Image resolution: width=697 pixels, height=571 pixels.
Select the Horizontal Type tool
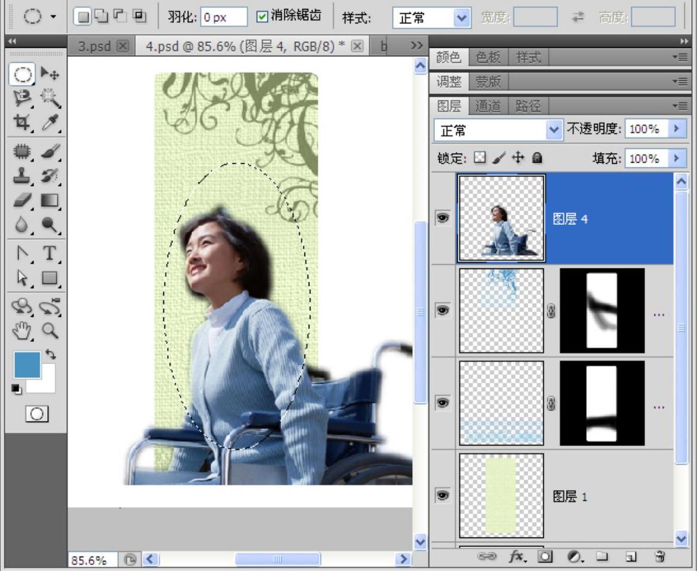(x=50, y=253)
